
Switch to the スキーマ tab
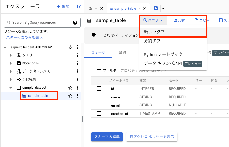(x=98, y=53)
